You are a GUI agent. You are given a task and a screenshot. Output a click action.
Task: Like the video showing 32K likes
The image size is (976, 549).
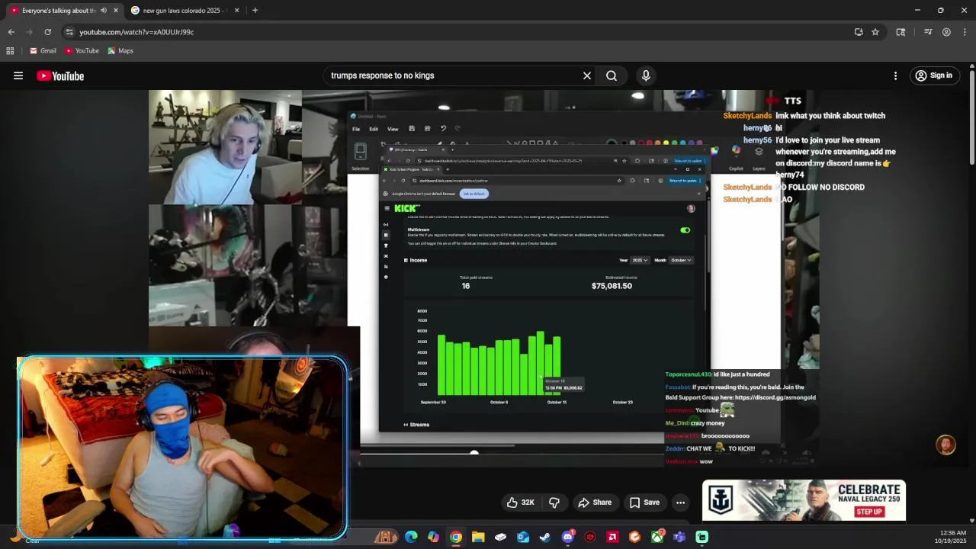click(x=521, y=502)
